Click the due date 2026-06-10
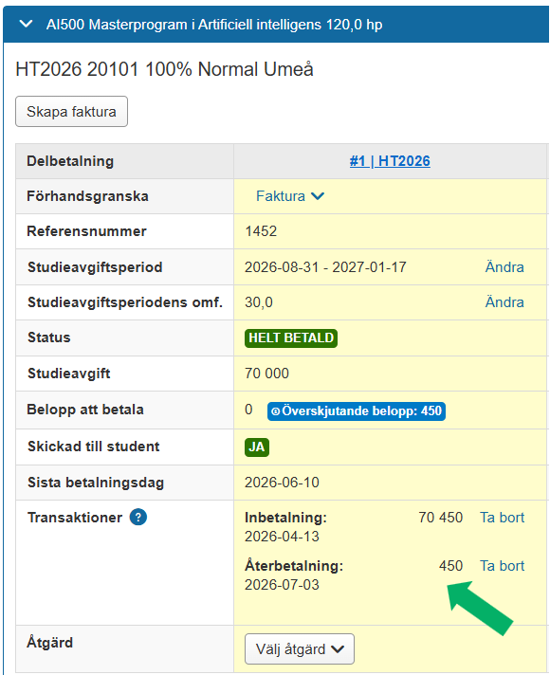 282,483
